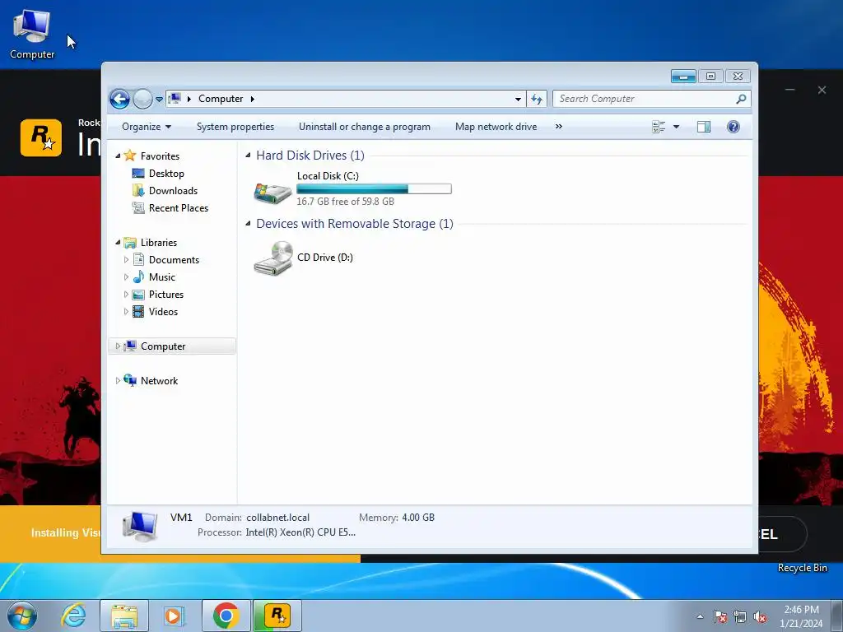This screenshot has width=843, height=632.
Task: Open Recent Places under Favorites
Action: click(179, 208)
